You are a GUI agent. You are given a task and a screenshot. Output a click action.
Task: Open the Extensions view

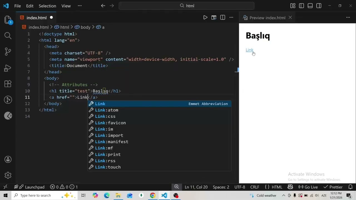8,84
